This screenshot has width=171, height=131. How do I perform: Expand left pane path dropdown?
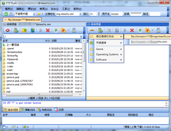point(81,36)
